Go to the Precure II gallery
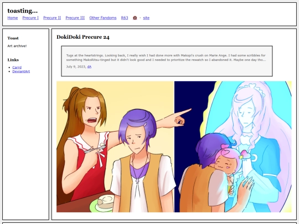The width and height of the screenshot is (299, 224). tap(52, 18)
